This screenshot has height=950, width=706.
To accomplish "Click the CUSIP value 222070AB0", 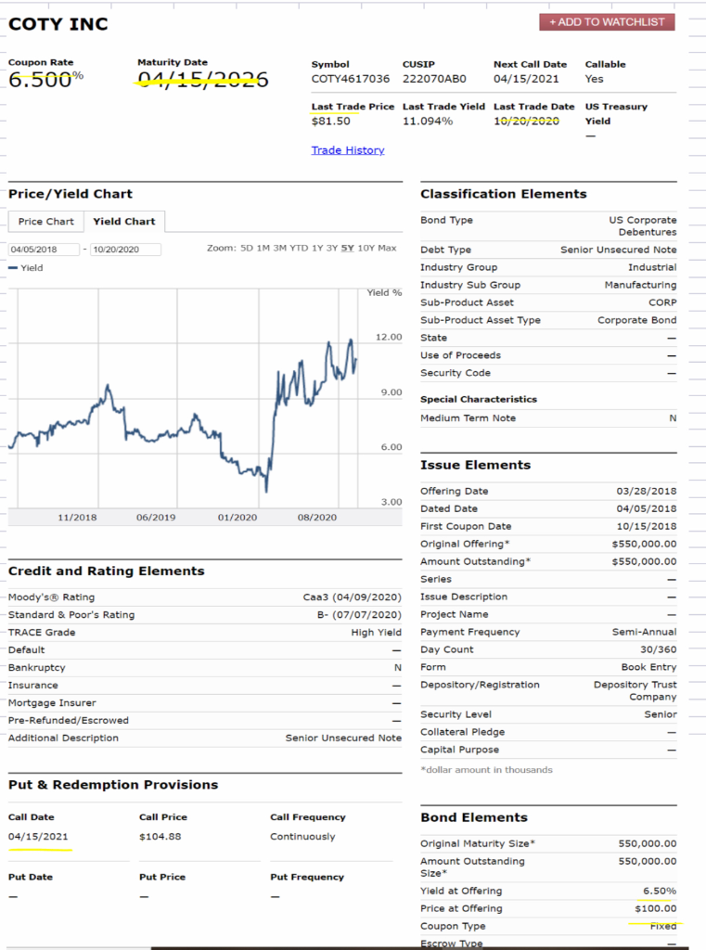I will [434, 79].
